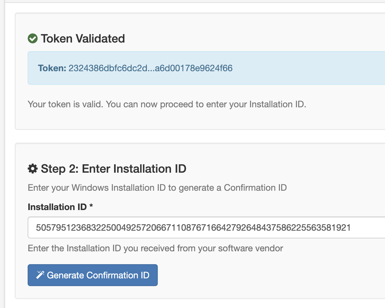Click the gear icon beside Step 2
Viewport: 385px width, 308px height.
pos(32,168)
